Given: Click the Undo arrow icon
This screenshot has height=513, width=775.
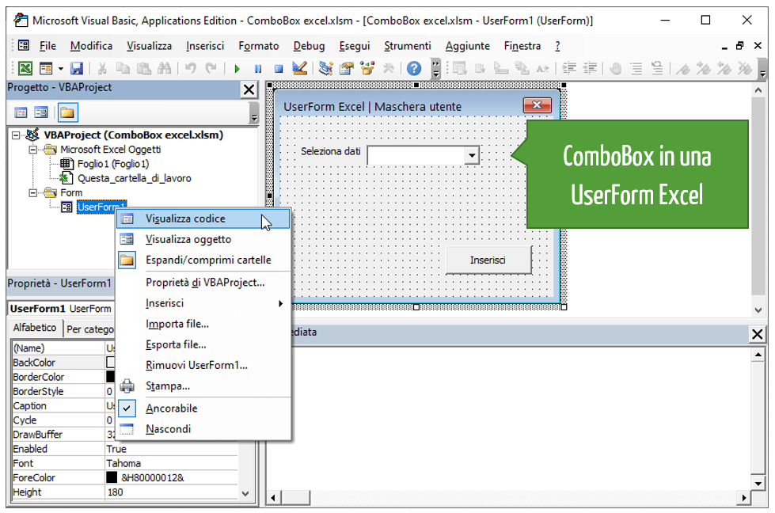Looking at the screenshot, I should pyautogui.click(x=191, y=68).
